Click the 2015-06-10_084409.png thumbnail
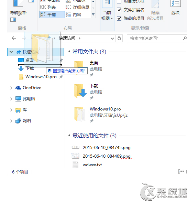This screenshot has height=201, width=187. tap(75, 156)
